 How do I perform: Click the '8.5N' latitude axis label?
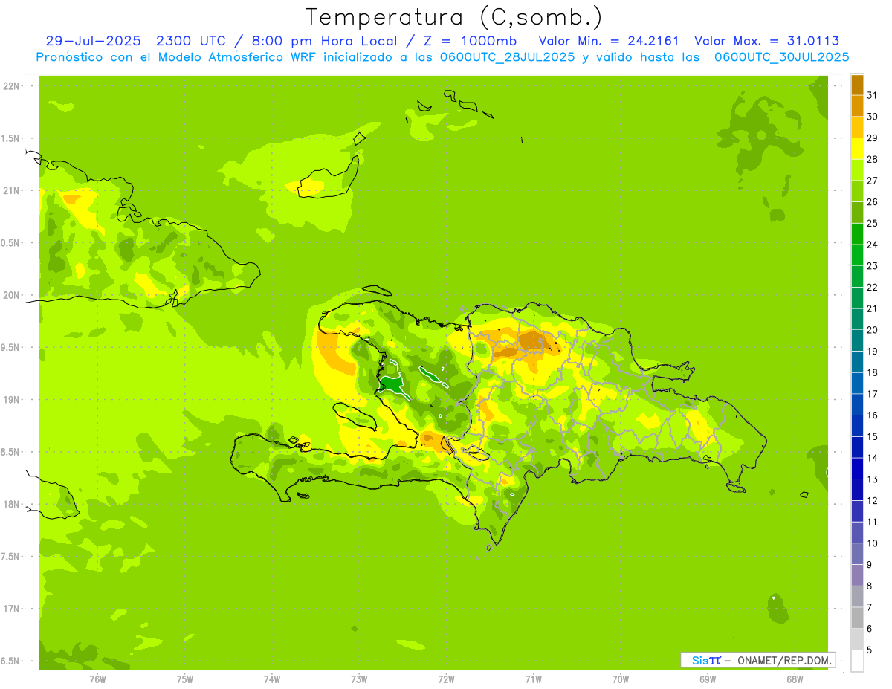[x=10, y=452]
